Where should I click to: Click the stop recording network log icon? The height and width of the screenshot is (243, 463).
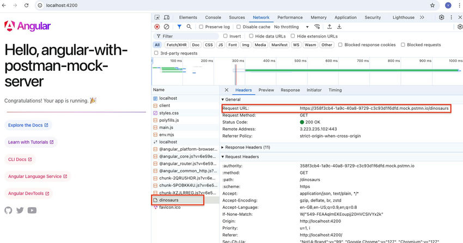point(157,27)
